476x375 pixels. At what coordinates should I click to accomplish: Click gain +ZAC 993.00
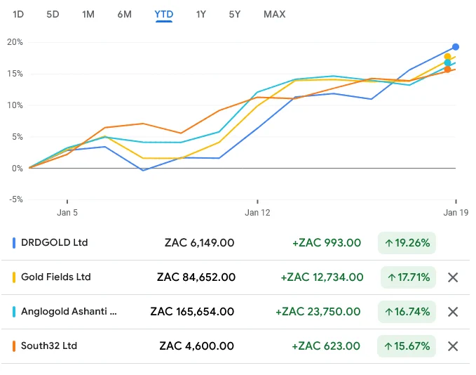pos(327,243)
